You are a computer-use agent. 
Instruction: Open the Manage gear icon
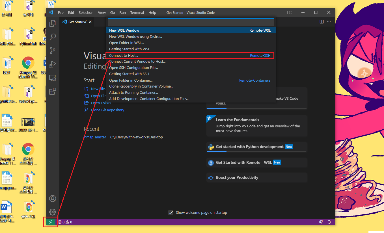click(53, 212)
